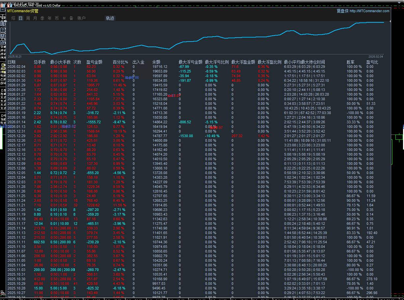Click the left arrow handle beside the chart
Viewport: 404px width, 300px height.
(x=7, y=21)
